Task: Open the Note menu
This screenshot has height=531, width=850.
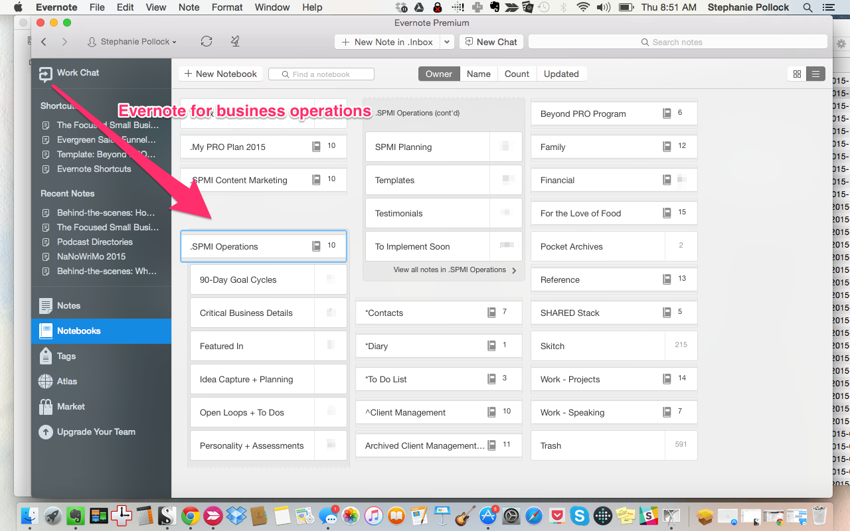Action: coord(189,7)
